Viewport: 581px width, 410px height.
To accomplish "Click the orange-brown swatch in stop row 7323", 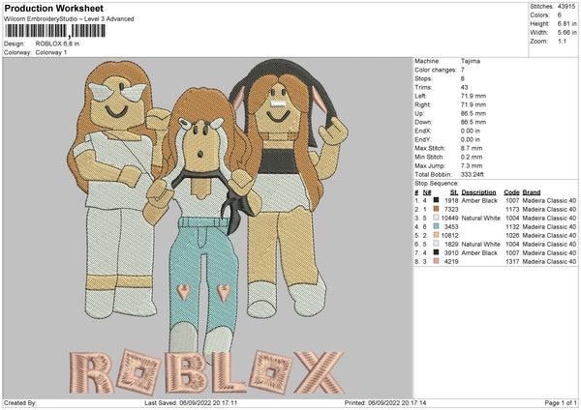I will 436,209.
